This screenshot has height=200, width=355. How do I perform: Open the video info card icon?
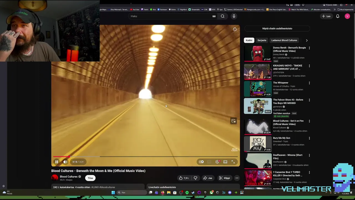(235, 29)
